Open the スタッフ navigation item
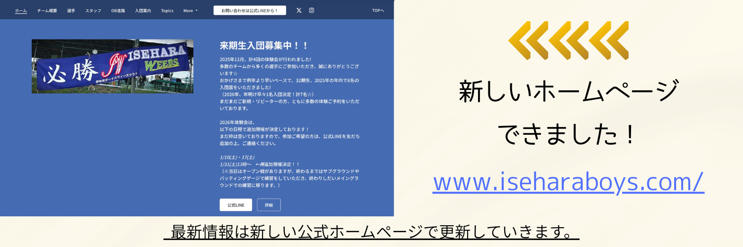The image size is (743, 247). [x=93, y=10]
